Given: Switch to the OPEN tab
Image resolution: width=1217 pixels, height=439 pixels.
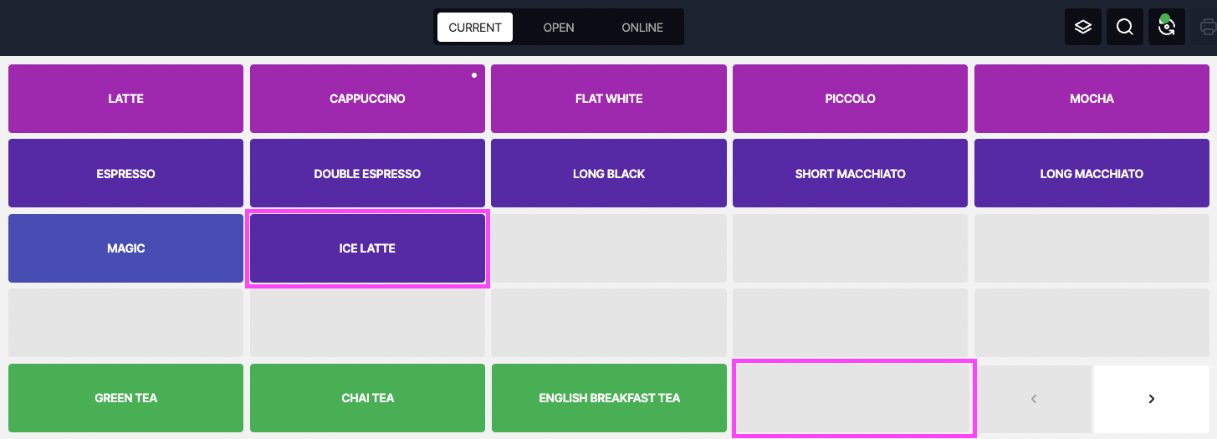Looking at the screenshot, I should click(x=559, y=27).
